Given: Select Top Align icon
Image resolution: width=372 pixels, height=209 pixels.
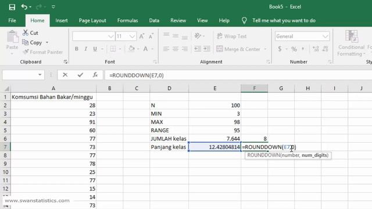Looking at the screenshot, I should [166, 35].
